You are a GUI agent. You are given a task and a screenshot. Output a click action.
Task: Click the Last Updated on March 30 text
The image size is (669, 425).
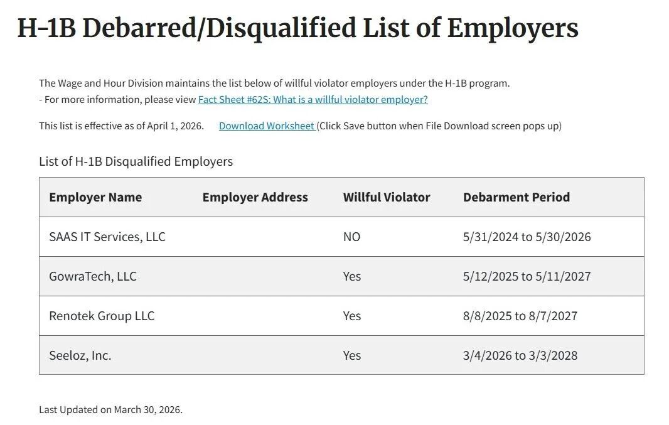click(x=111, y=410)
